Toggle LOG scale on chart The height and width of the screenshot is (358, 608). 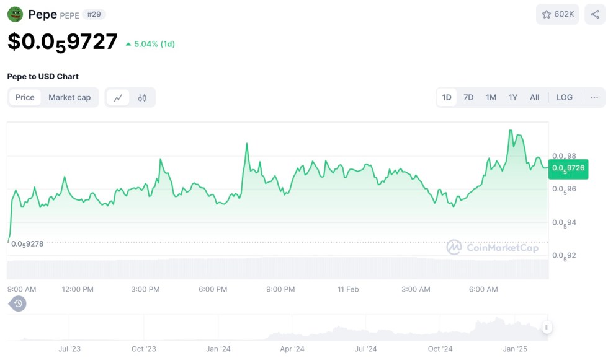coord(565,97)
